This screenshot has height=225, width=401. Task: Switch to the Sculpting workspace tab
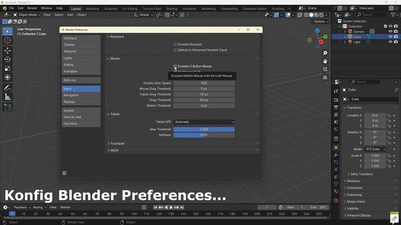pos(110,9)
